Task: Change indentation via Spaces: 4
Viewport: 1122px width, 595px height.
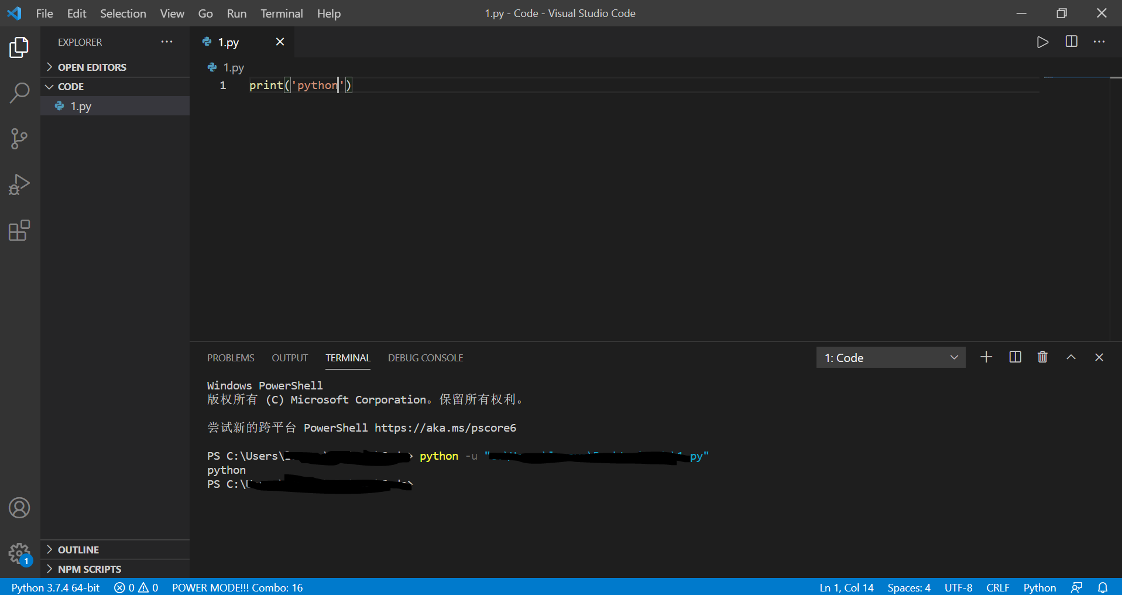Action: point(909,587)
